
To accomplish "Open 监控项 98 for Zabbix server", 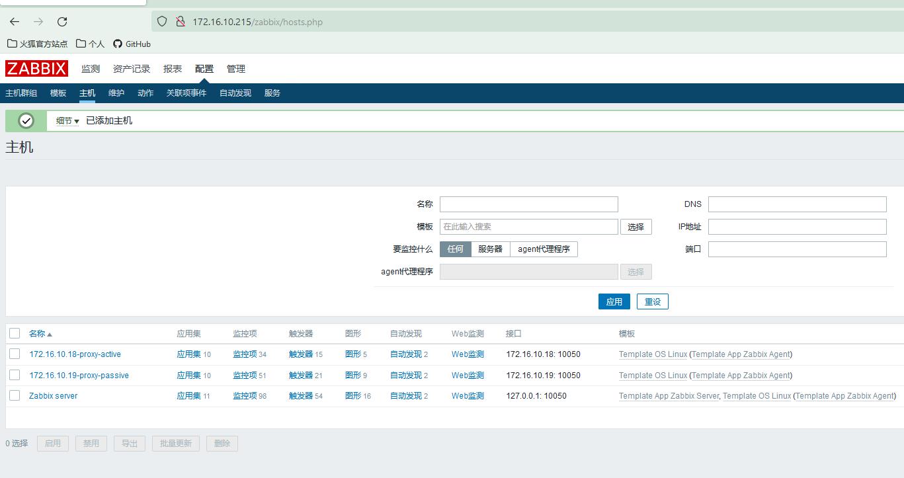I will coord(245,396).
